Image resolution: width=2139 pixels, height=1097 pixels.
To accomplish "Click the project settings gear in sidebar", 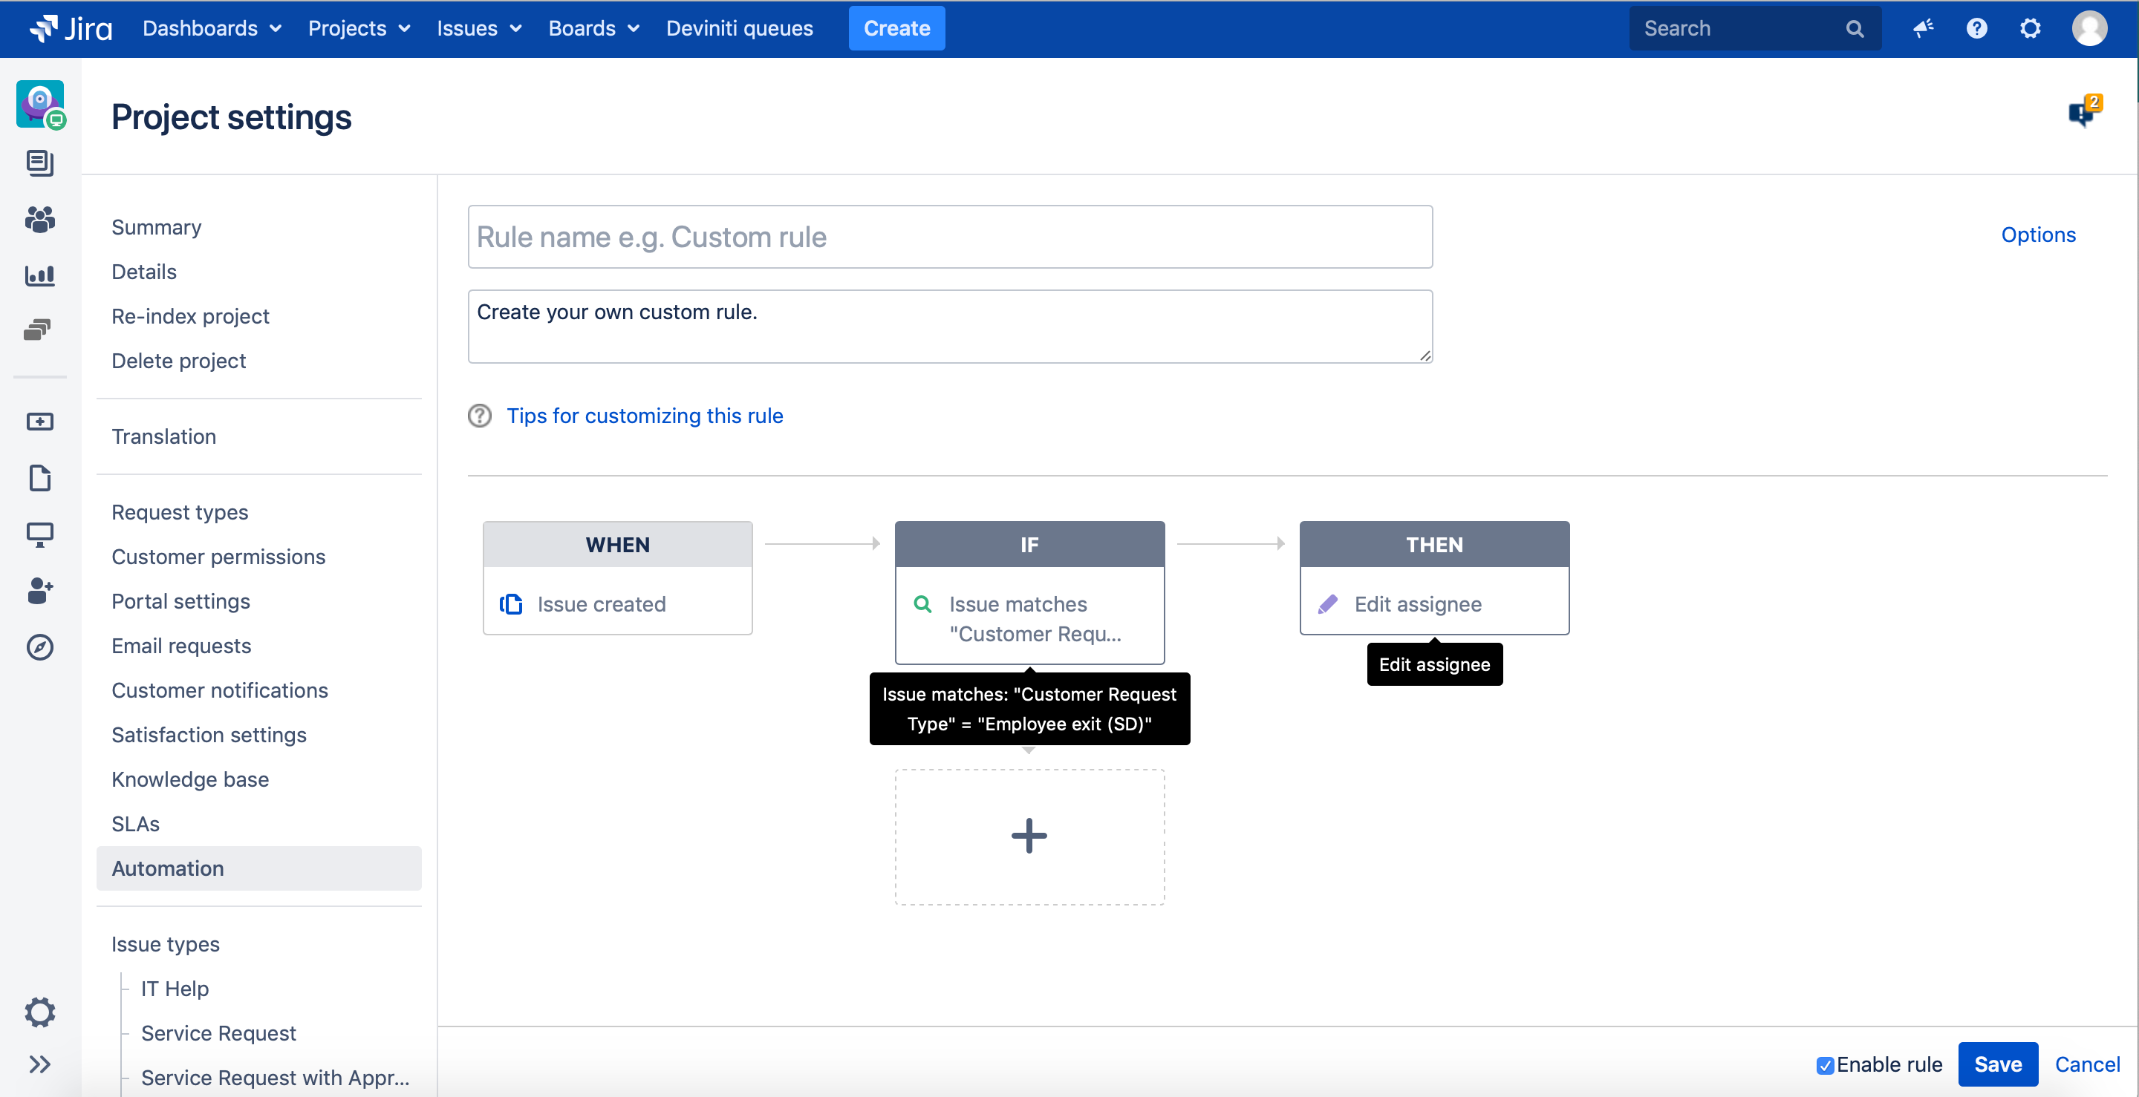I will pos(39,1012).
